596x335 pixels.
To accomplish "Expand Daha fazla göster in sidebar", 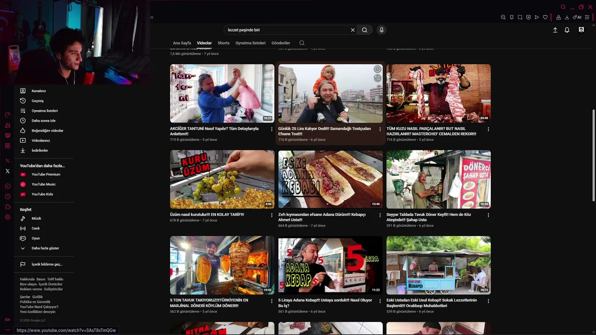I will [x=43, y=248].
